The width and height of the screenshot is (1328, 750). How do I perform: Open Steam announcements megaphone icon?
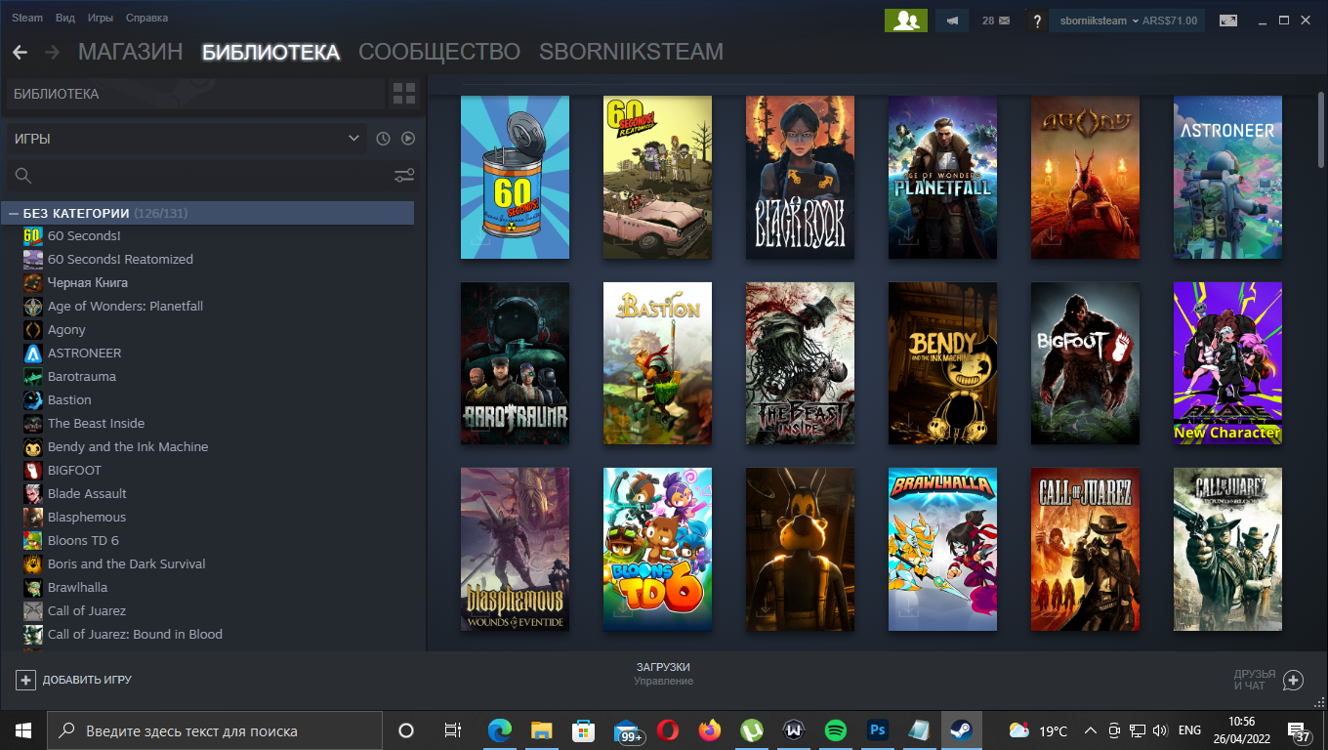click(x=952, y=21)
